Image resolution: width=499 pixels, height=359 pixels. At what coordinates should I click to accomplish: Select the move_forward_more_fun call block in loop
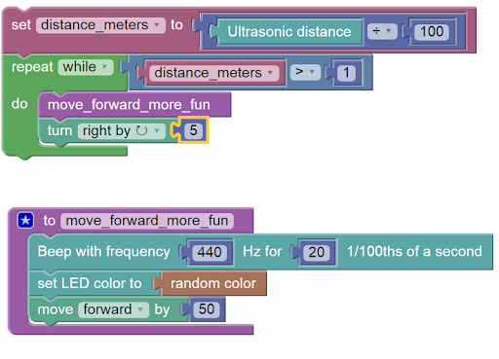tap(134, 105)
